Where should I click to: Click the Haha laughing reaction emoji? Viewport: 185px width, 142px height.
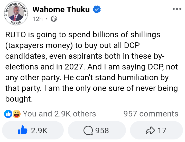[x=17, y=114]
